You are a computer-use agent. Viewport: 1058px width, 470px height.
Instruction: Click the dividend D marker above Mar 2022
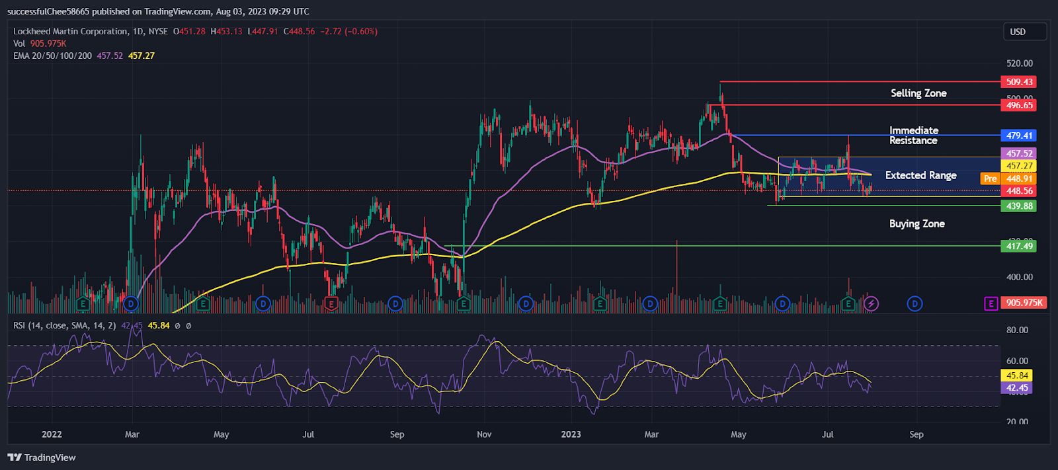pyautogui.click(x=131, y=304)
